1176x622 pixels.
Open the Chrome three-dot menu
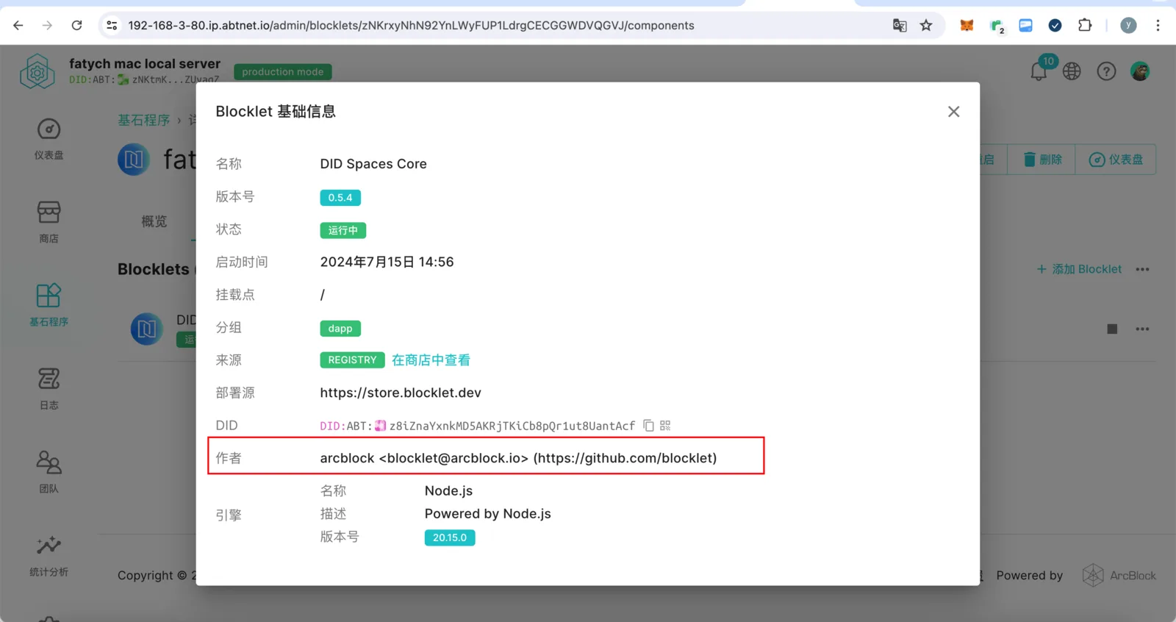[1158, 26]
